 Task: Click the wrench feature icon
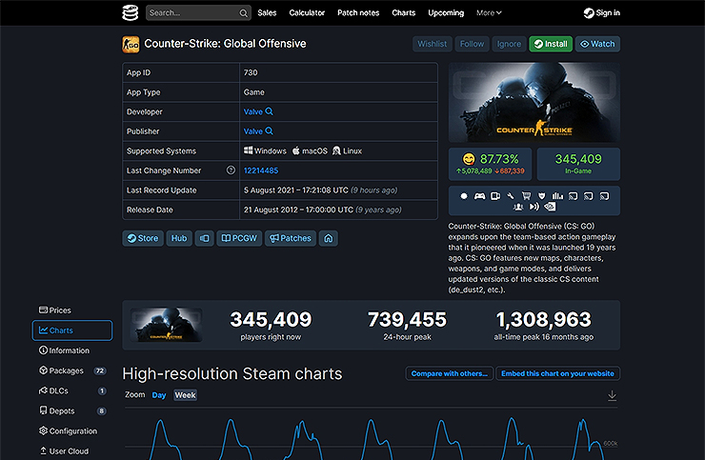pyautogui.click(x=511, y=196)
